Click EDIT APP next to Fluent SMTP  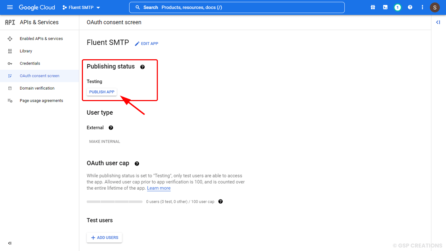click(146, 43)
